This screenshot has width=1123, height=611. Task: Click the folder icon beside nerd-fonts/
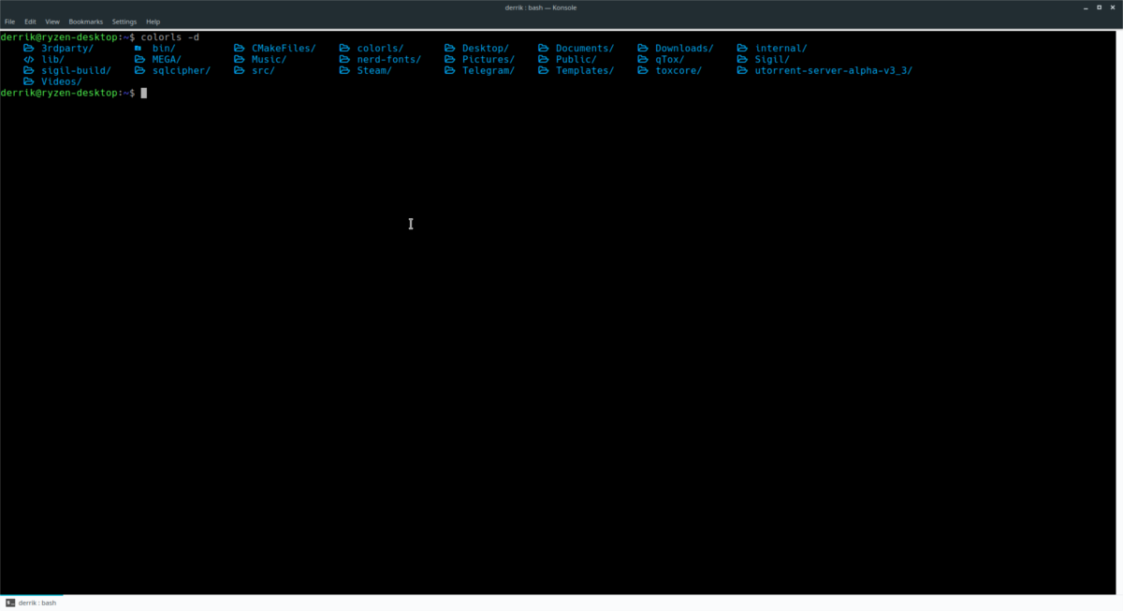(344, 60)
